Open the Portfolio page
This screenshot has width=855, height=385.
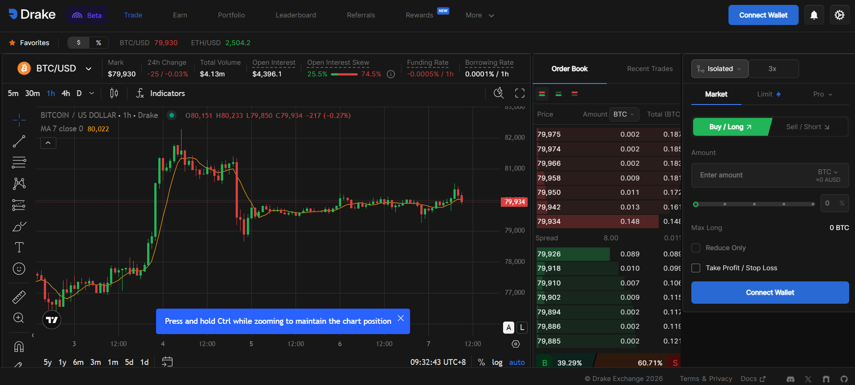point(232,15)
